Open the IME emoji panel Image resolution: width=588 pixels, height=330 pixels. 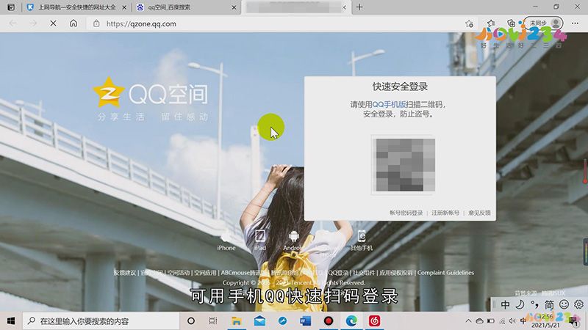[x=564, y=304]
